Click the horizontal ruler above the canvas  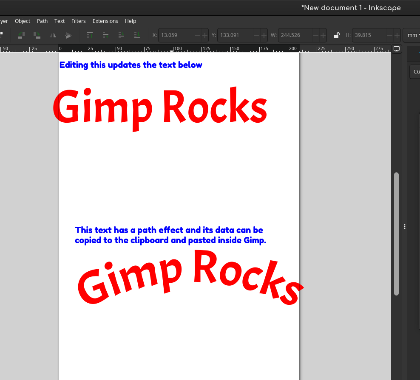[x=195, y=49]
